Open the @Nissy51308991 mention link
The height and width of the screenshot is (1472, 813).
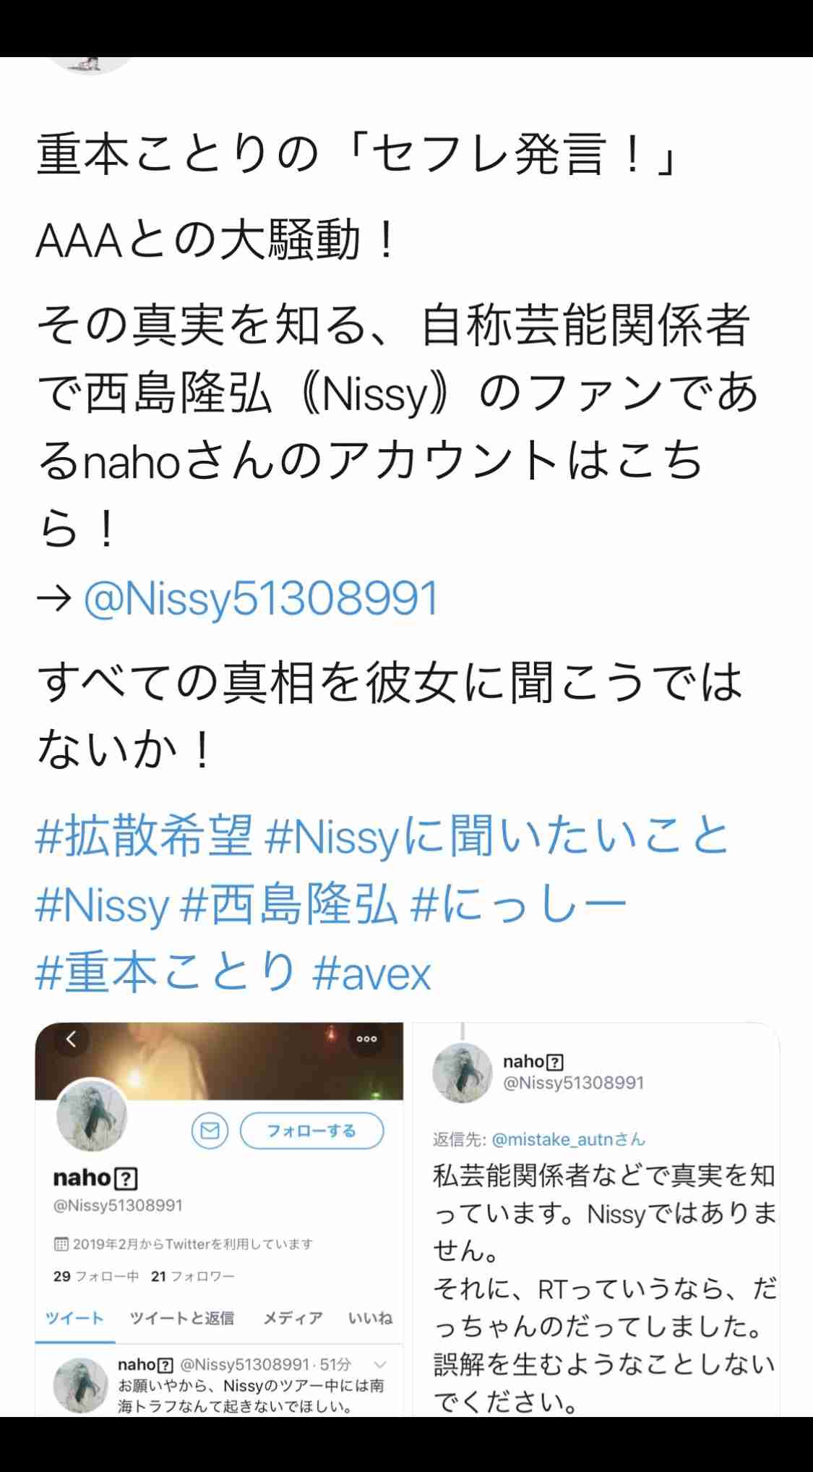pos(261,599)
